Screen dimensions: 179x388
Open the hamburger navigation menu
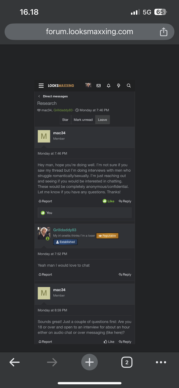pos(41,86)
